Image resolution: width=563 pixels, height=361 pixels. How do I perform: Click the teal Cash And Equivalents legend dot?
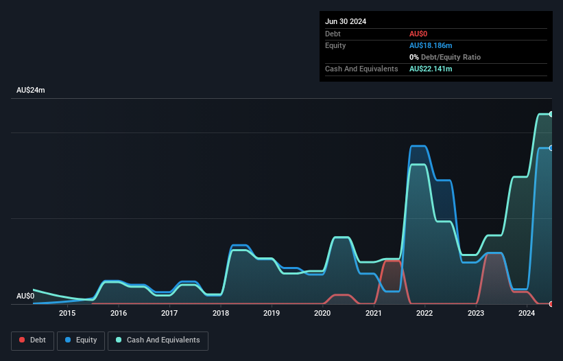[x=119, y=340]
